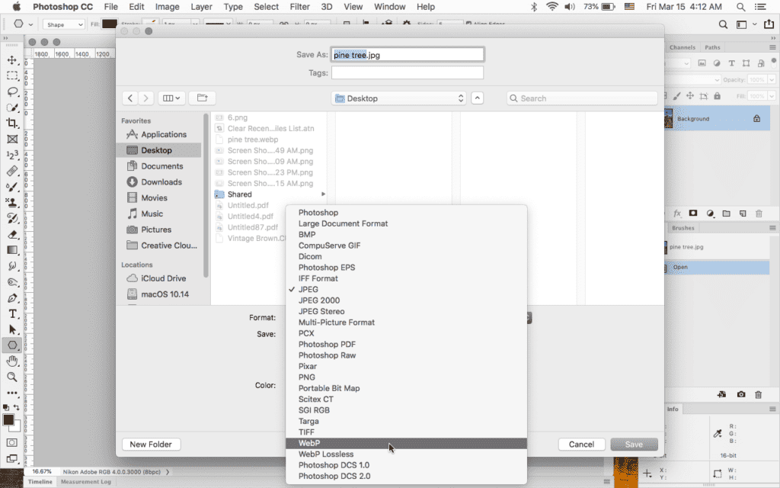780x488 pixels.
Task: Select the Gradient tool
Action: click(12, 250)
